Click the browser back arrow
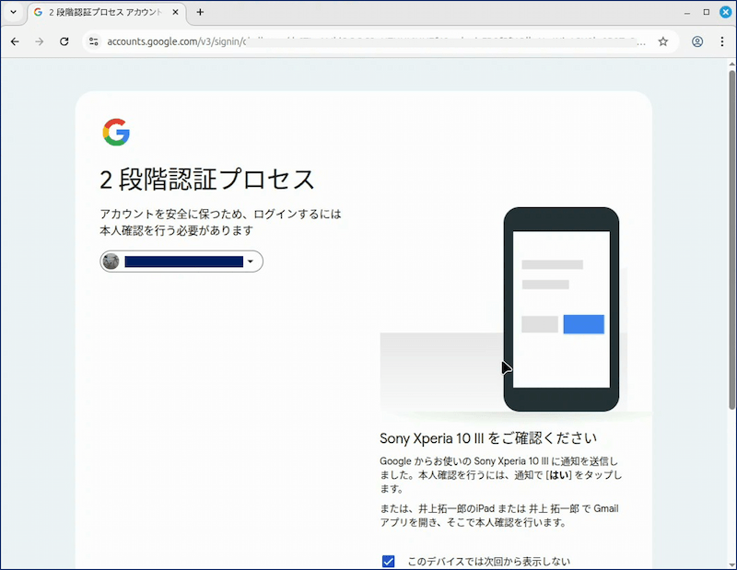Image resolution: width=737 pixels, height=570 pixels. [x=15, y=41]
